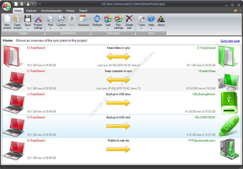Image resolution: width=243 pixels, height=169 pixels.
Task: Click the New project icon
Action: tap(7, 19)
